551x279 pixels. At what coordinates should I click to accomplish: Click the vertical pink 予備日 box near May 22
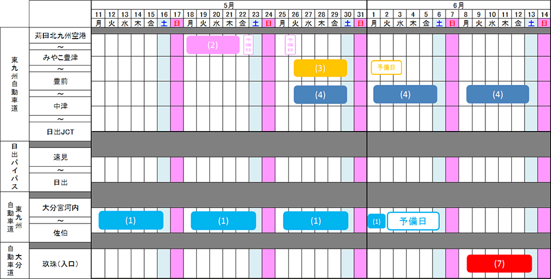(x=249, y=45)
